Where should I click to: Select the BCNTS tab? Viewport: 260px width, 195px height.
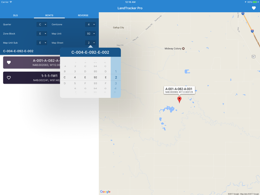click(49, 15)
